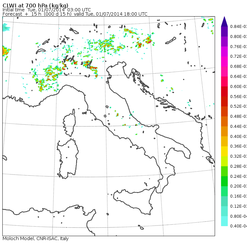Click the 'Moloch Model, CNR-ISAC, Italy' credit text
The width and height of the screenshot is (247, 243).
click(36, 238)
